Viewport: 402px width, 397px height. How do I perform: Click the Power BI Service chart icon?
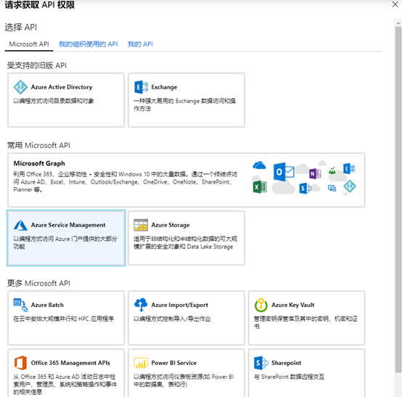[x=141, y=363]
